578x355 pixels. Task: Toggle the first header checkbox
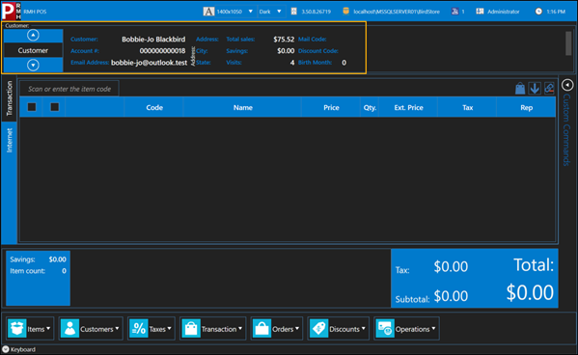[x=32, y=107]
